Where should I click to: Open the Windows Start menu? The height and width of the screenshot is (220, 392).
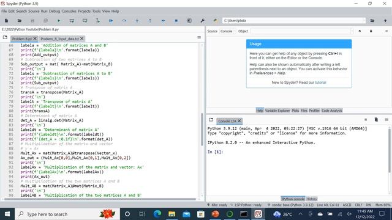[7, 214]
